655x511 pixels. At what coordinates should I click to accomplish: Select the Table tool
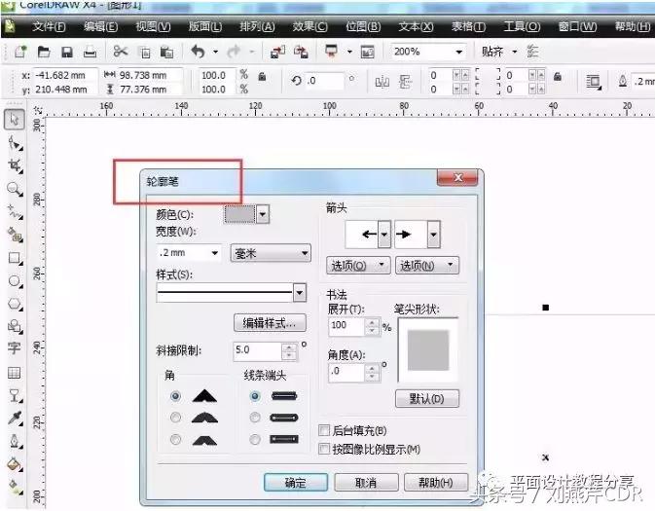15,373
